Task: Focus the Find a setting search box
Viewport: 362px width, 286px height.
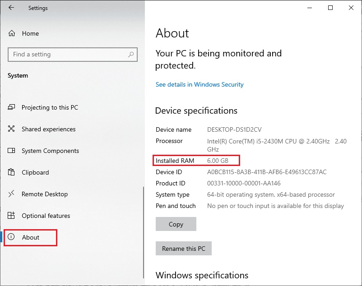Action: click(68, 55)
